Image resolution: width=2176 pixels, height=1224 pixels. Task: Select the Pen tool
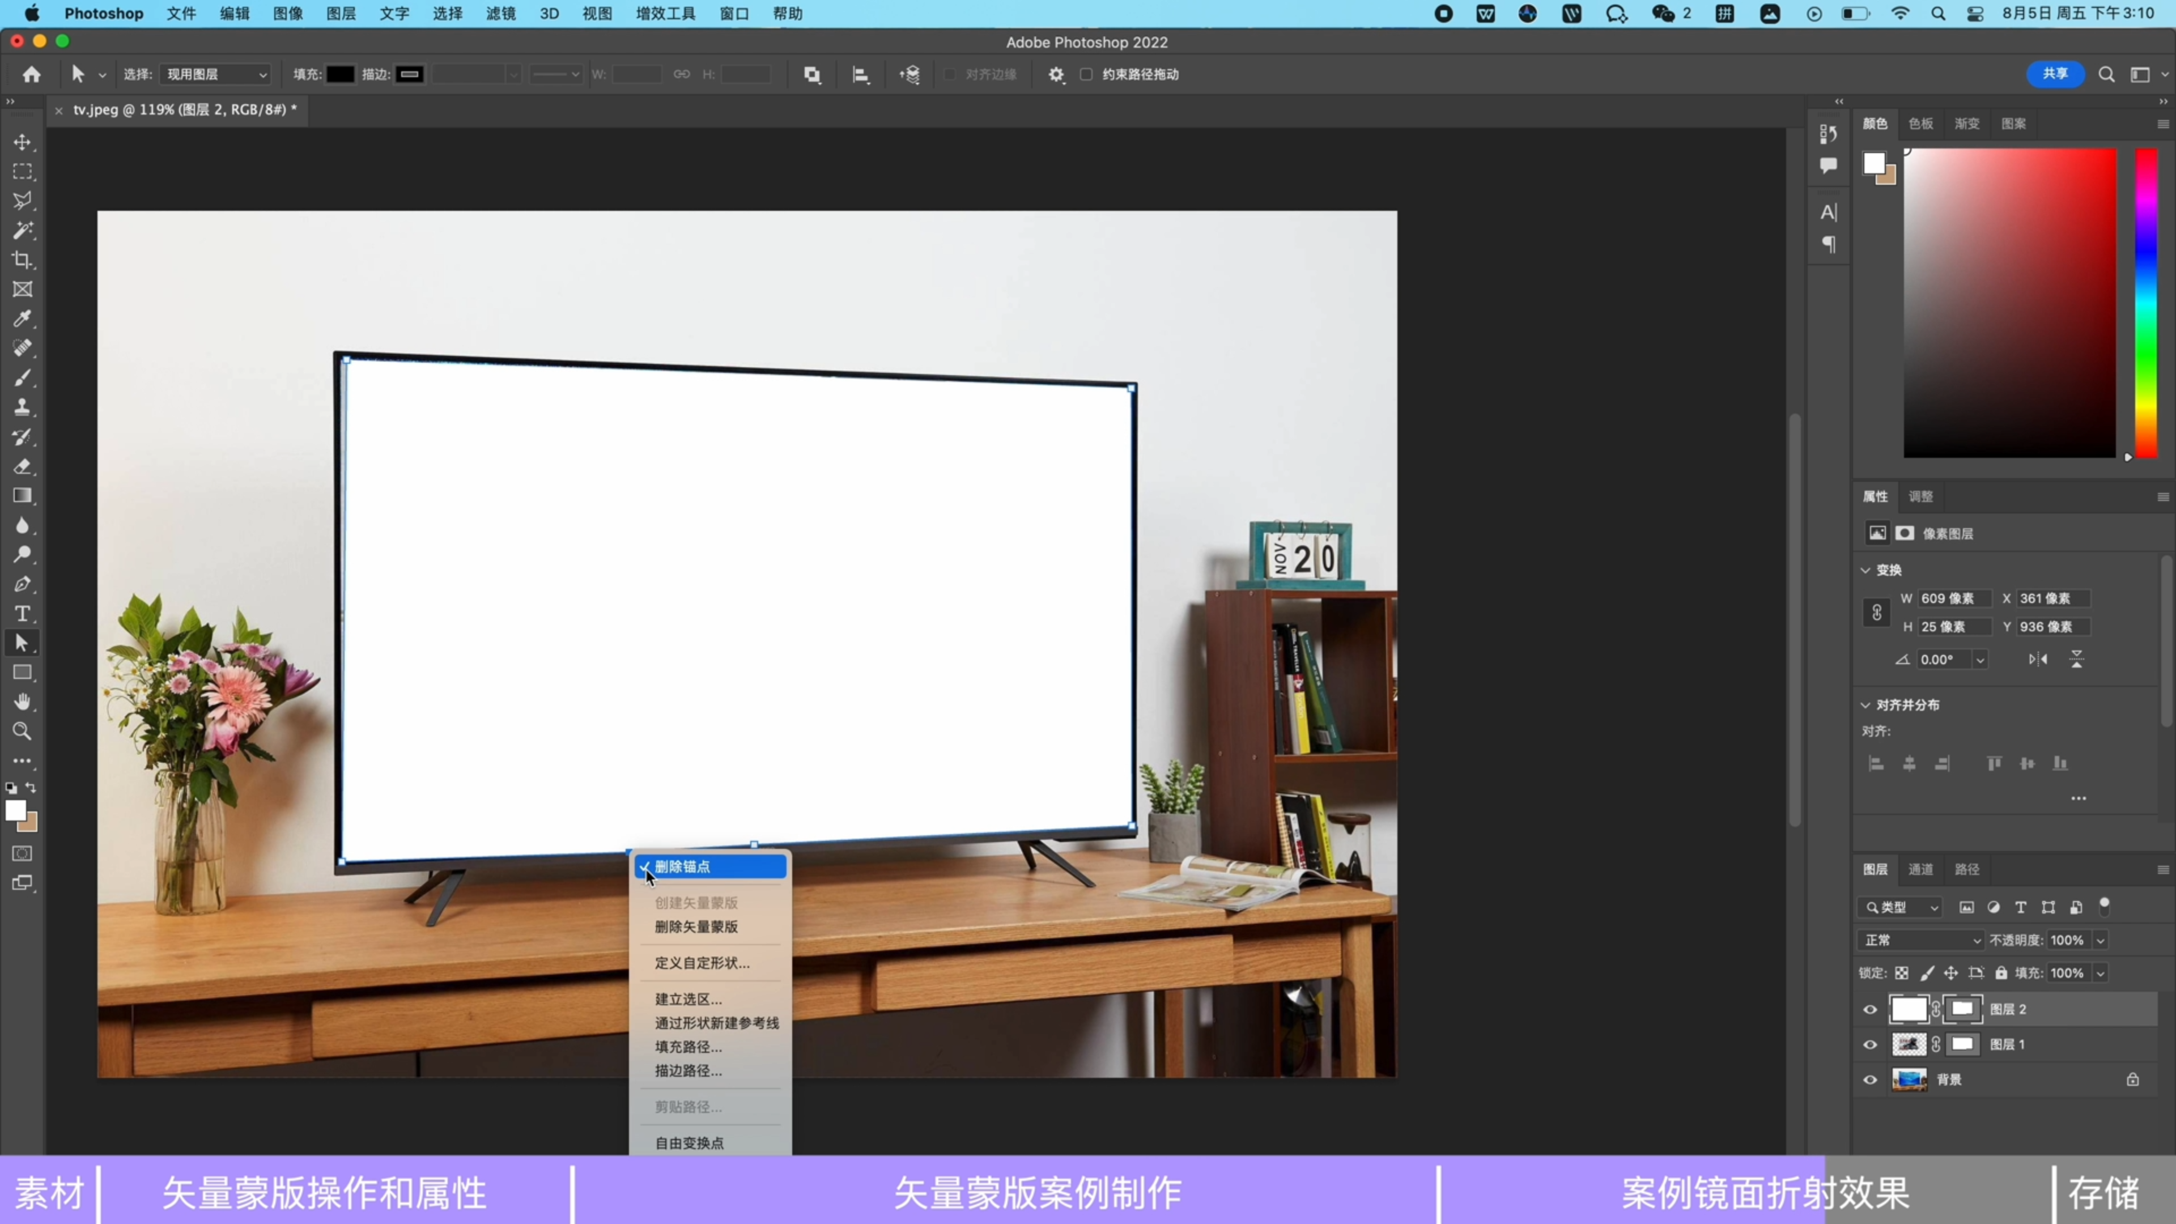tap(23, 585)
